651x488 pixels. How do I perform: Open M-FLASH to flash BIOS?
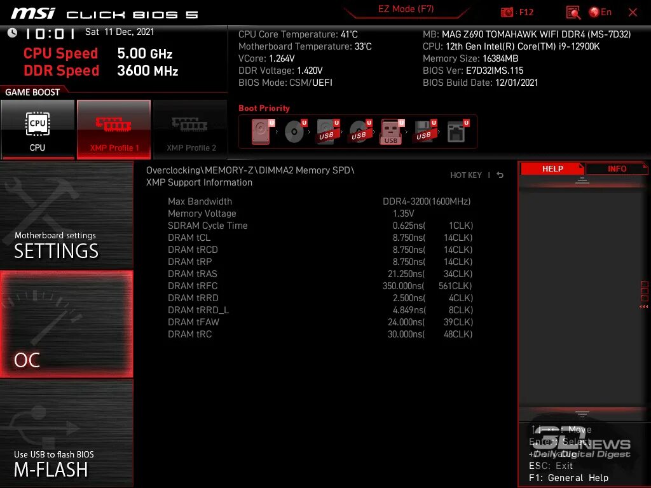(x=66, y=433)
